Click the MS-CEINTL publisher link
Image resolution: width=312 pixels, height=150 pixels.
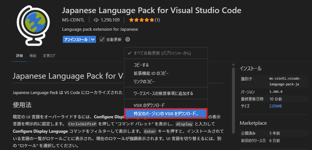pos(73,20)
